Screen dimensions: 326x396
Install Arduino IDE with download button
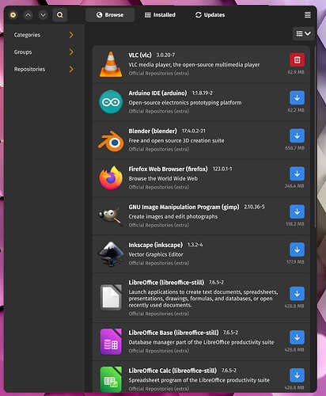click(297, 97)
